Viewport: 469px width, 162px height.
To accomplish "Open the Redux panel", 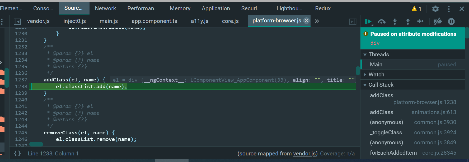I will pyautogui.click(x=323, y=8).
